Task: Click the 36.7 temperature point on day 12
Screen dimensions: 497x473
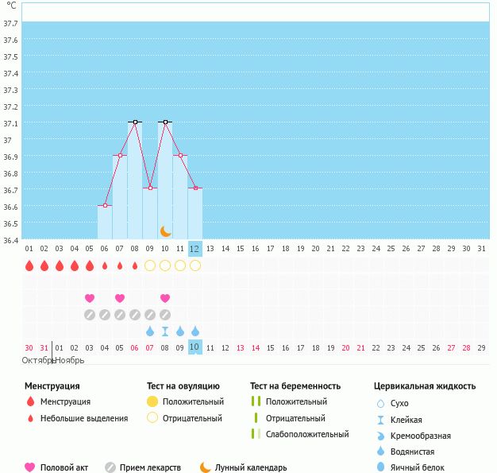Action: point(195,188)
